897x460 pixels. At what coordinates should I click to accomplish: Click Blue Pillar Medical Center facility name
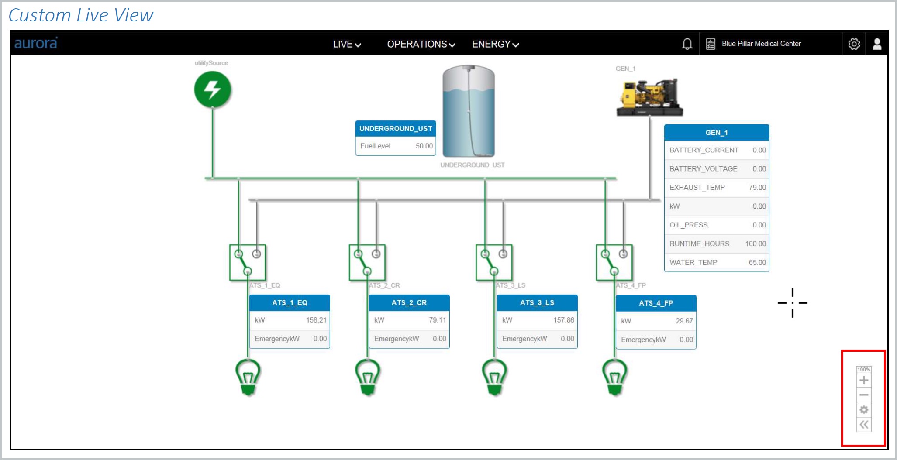click(x=761, y=44)
